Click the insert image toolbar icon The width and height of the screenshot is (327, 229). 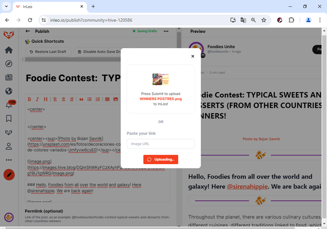click(116, 100)
